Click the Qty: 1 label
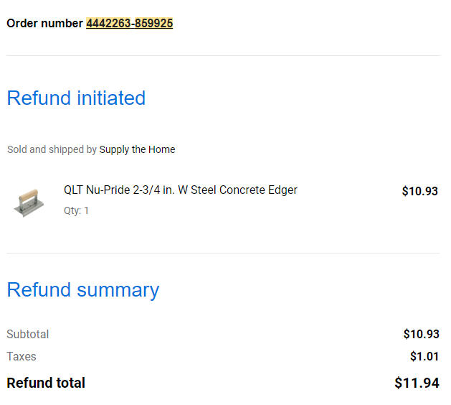 coord(76,210)
